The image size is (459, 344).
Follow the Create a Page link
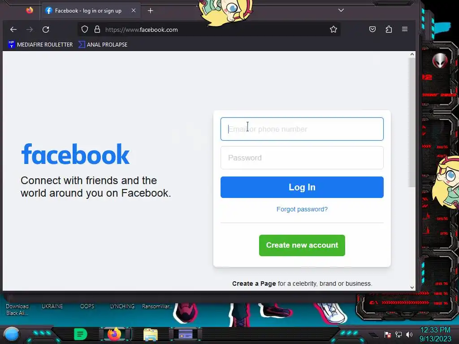[x=254, y=284]
